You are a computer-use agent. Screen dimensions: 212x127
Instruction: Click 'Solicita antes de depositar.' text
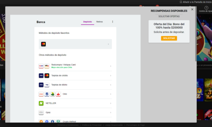pos(169,32)
